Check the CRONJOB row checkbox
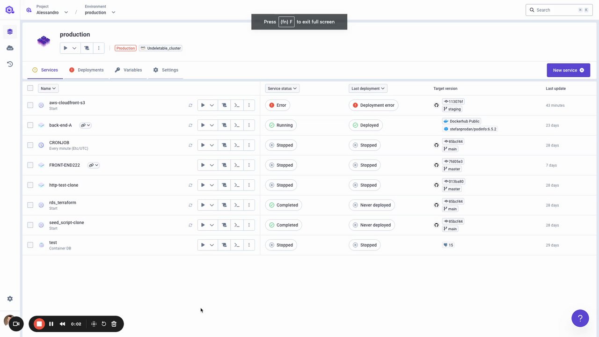Screen dimensions: 599x337 click(x=30, y=145)
